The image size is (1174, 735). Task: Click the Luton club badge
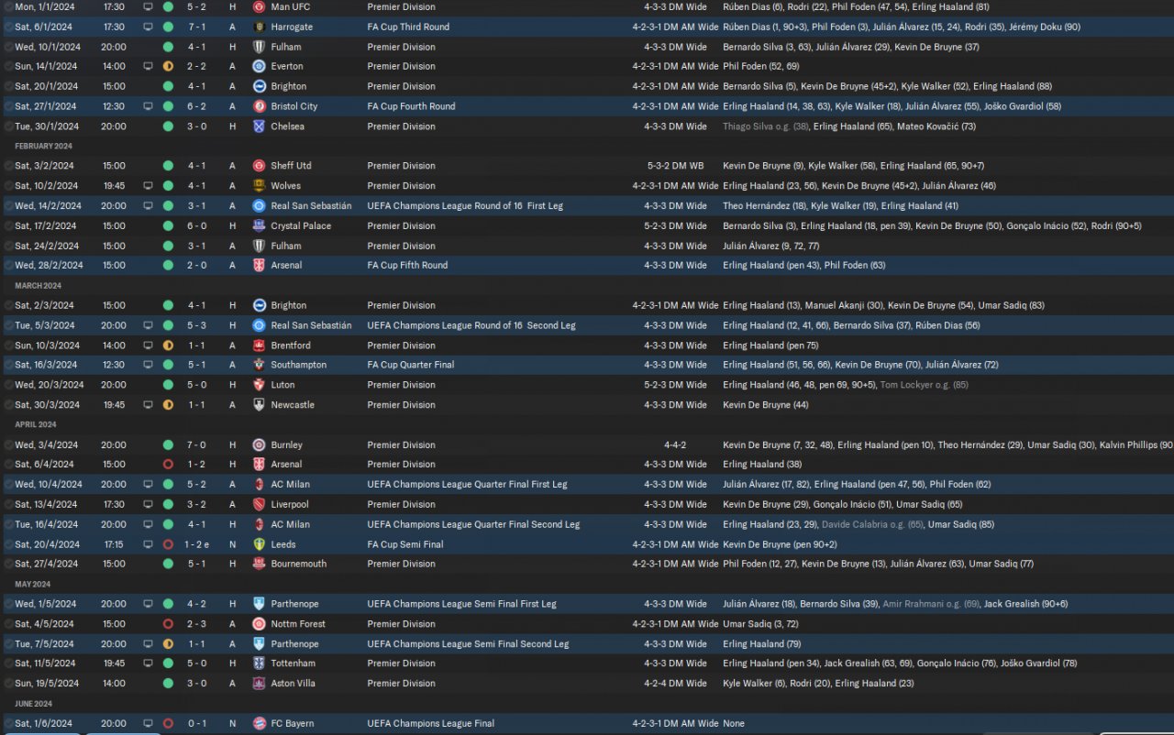(260, 385)
